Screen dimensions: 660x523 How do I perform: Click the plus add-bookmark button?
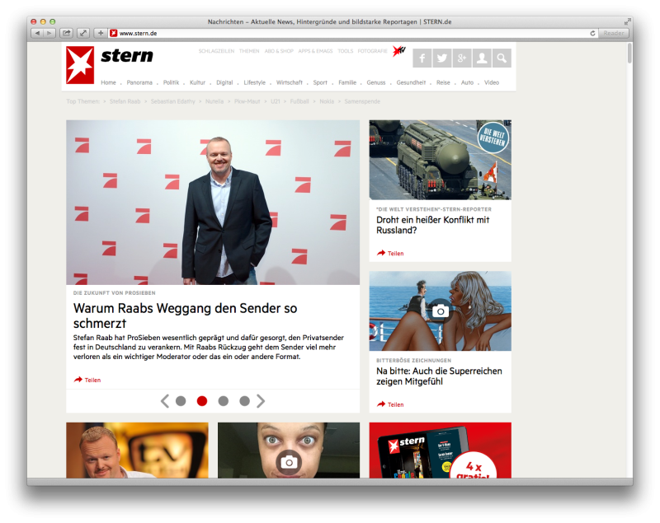[x=100, y=33]
